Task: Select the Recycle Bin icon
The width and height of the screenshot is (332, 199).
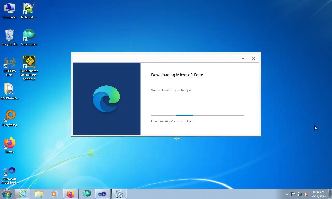Action: (10, 38)
